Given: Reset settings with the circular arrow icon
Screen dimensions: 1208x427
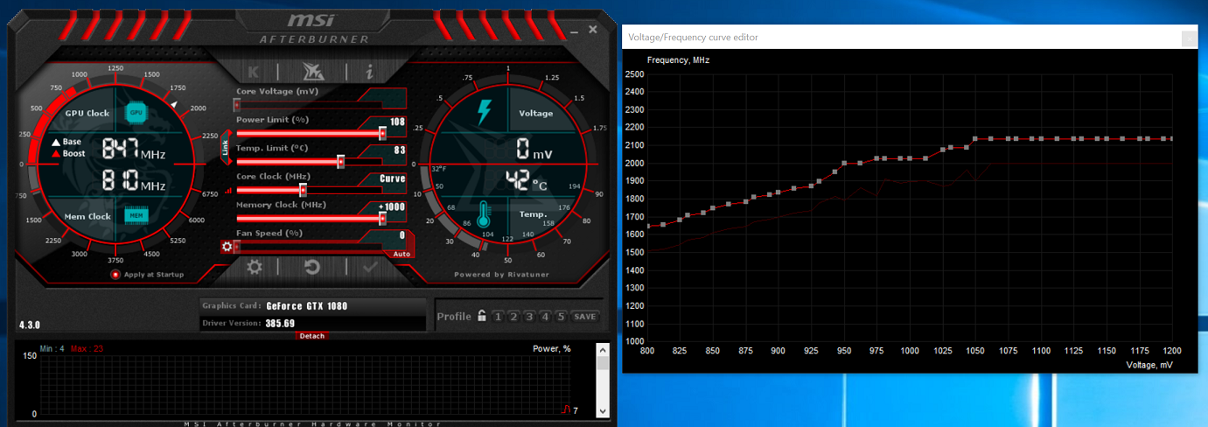Looking at the screenshot, I should click(x=312, y=267).
